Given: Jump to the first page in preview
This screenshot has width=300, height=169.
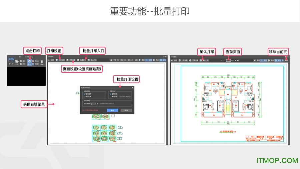Looking at the screenshot, I should (221, 60).
